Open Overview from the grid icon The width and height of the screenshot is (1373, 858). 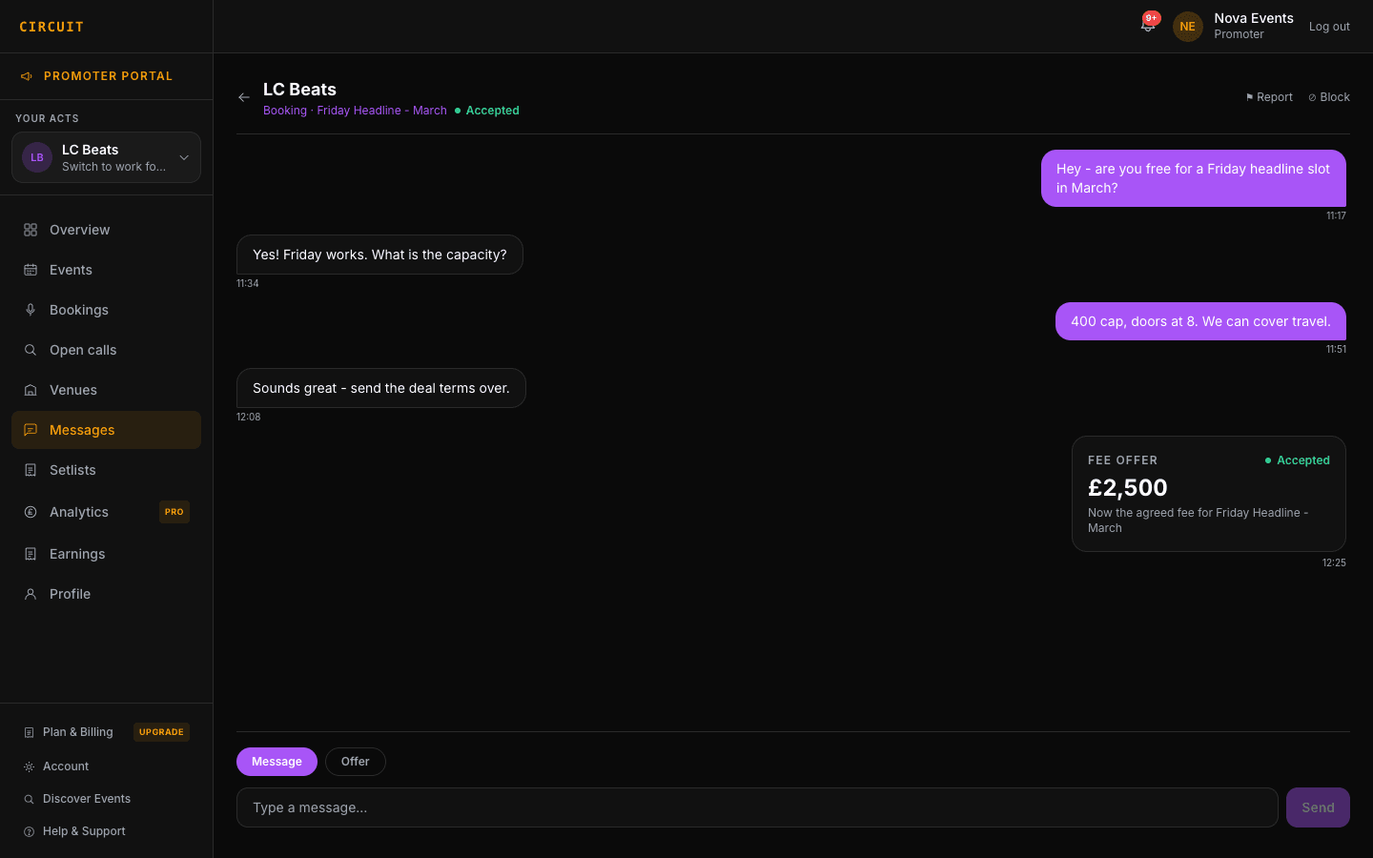coord(31,230)
